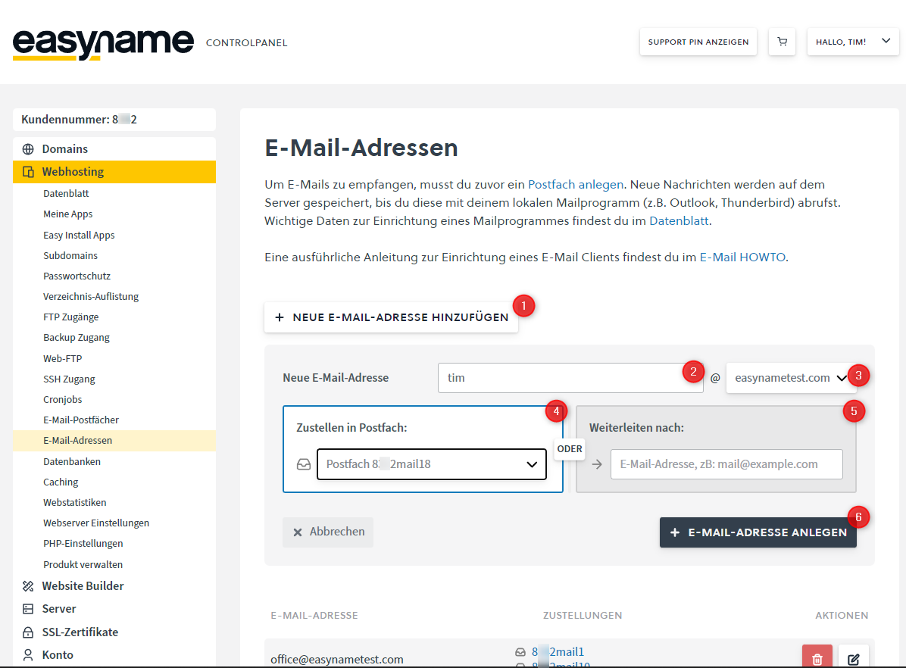Open the 'Hallo, Tim!' account menu
Image resolution: width=906 pixels, height=668 pixels.
[x=852, y=42]
